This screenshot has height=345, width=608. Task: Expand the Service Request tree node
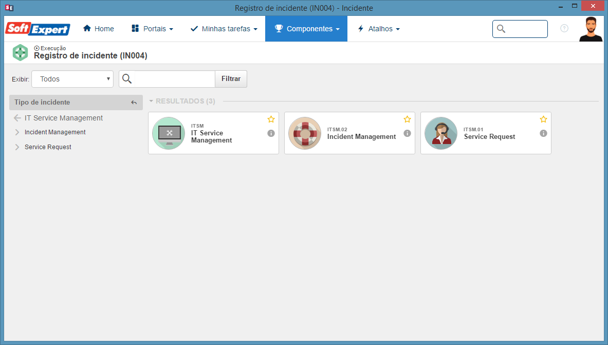point(17,147)
